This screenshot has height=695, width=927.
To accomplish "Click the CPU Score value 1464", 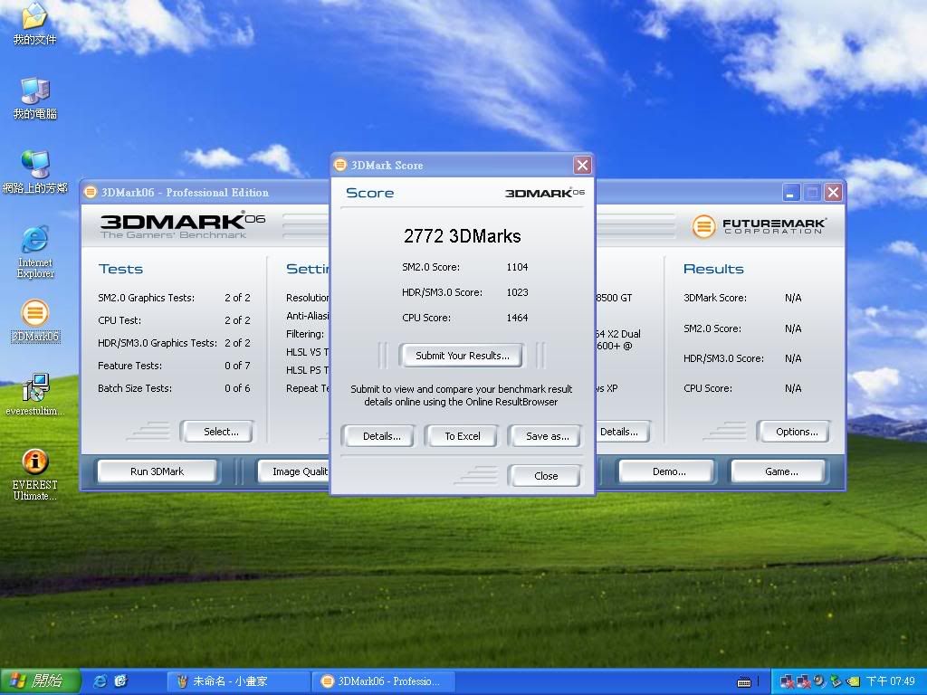I will click(517, 318).
